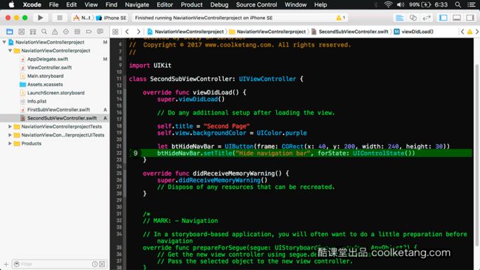Add a new file with plus button
This screenshot has width=480, height=270.
tap(6, 264)
